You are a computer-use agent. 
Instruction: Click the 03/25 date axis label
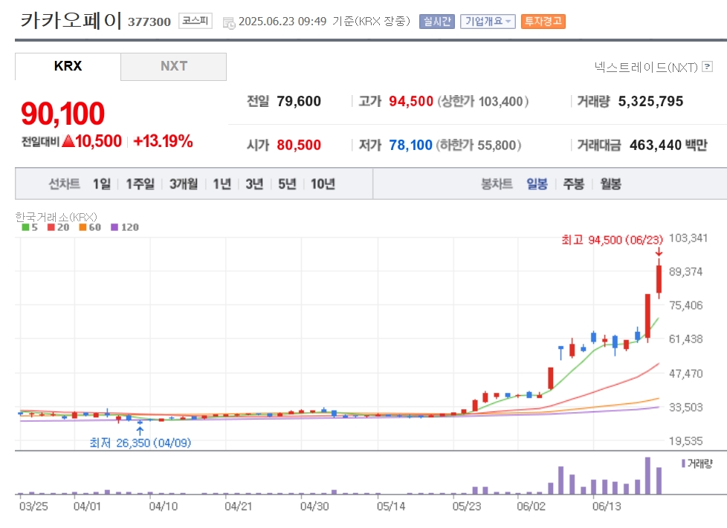pos(33,506)
